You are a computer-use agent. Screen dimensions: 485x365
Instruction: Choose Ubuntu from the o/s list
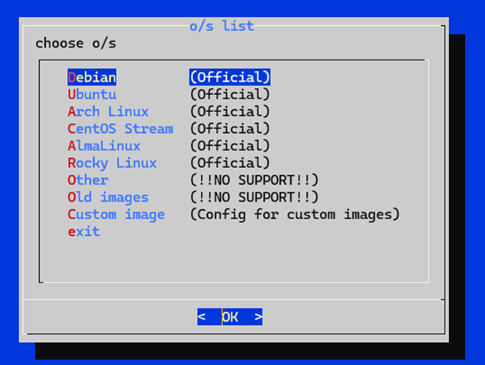(x=92, y=95)
